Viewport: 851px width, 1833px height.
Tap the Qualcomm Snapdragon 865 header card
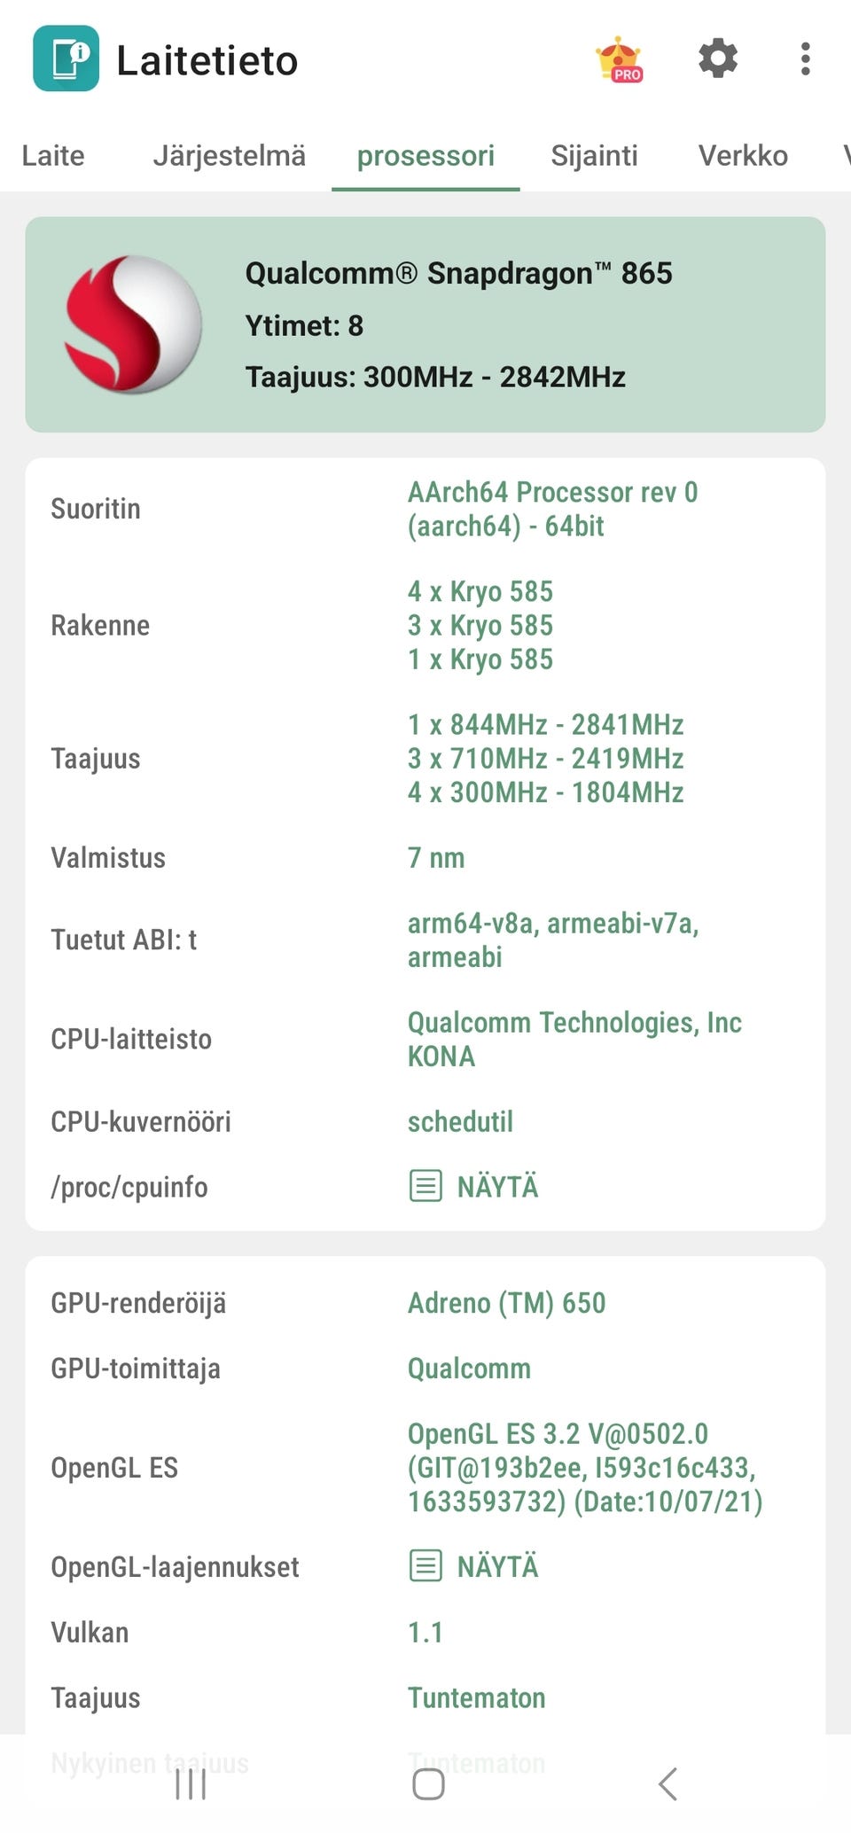[457, 324]
